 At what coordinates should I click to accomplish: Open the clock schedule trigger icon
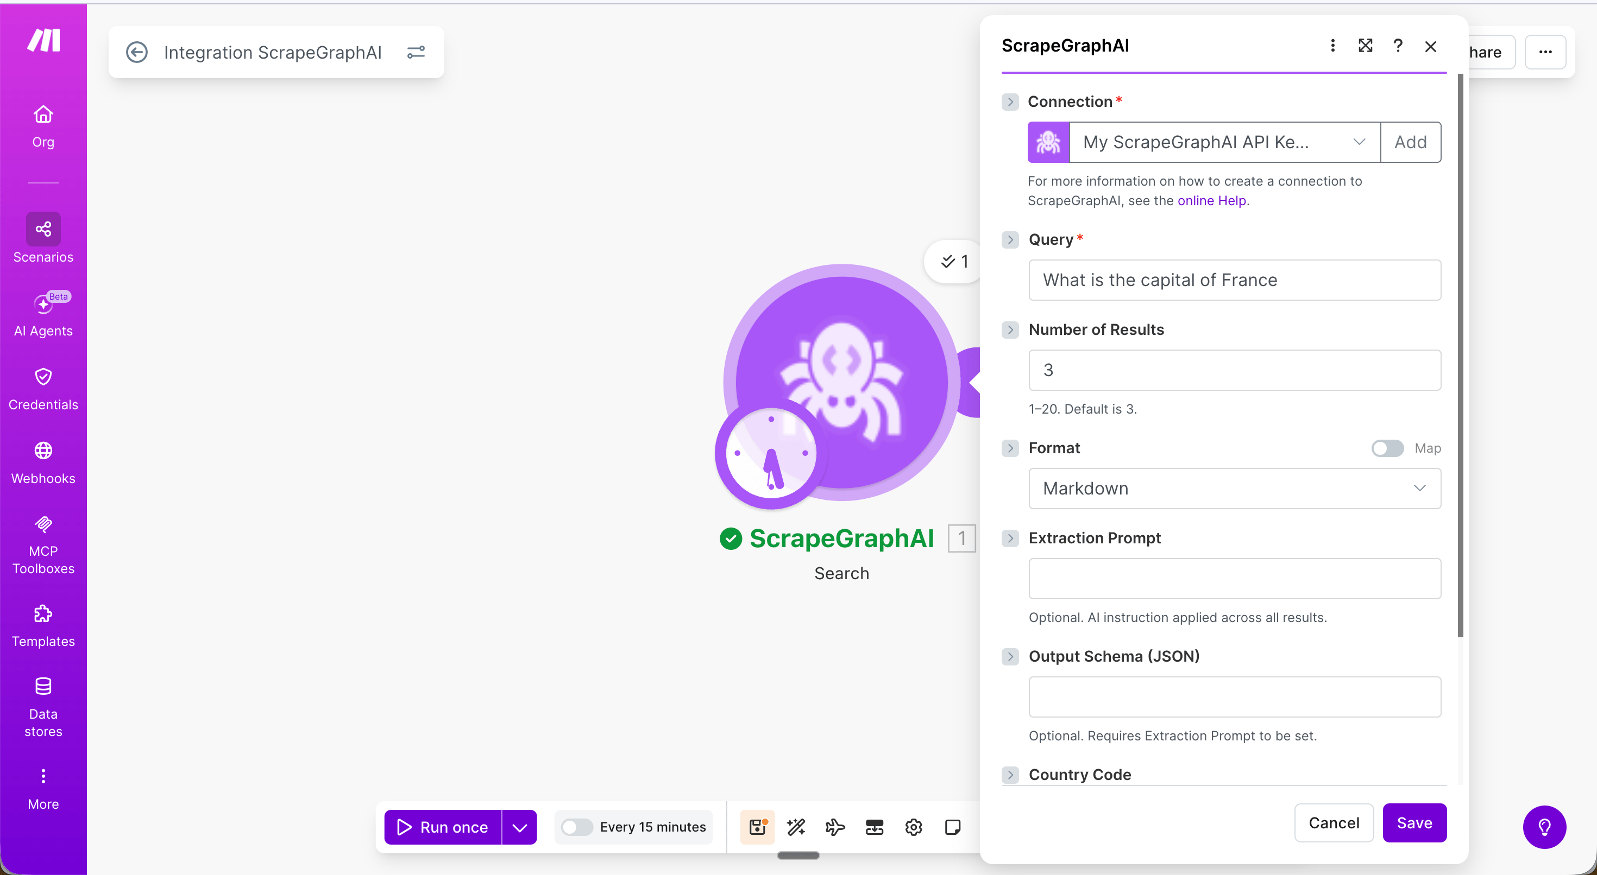click(771, 454)
